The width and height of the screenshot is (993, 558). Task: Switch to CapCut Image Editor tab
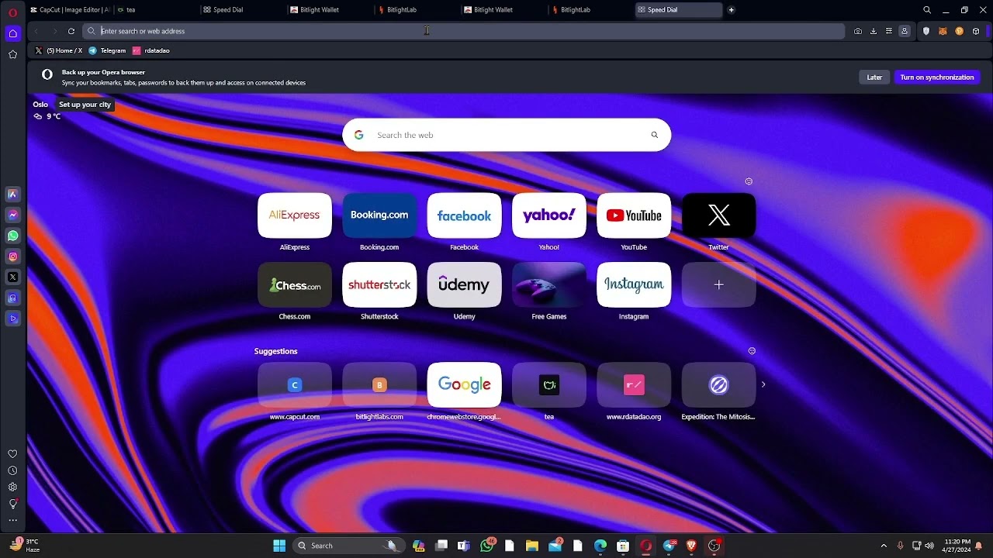(x=69, y=10)
